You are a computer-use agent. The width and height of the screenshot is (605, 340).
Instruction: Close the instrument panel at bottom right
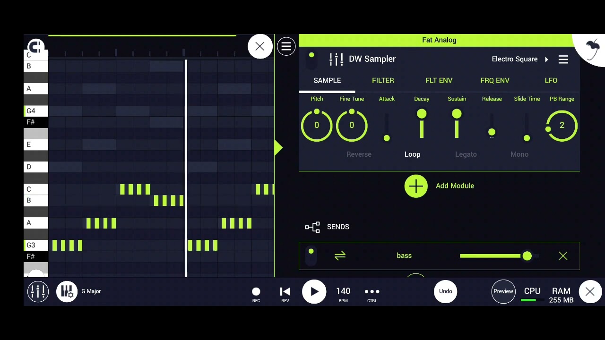(590, 292)
